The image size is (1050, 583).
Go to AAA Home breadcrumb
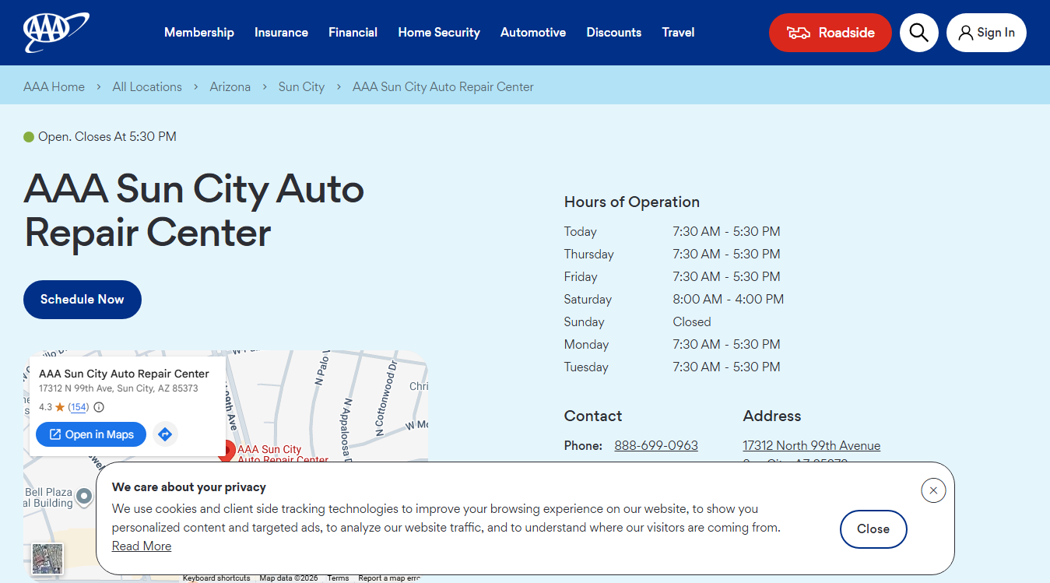click(54, 87)
